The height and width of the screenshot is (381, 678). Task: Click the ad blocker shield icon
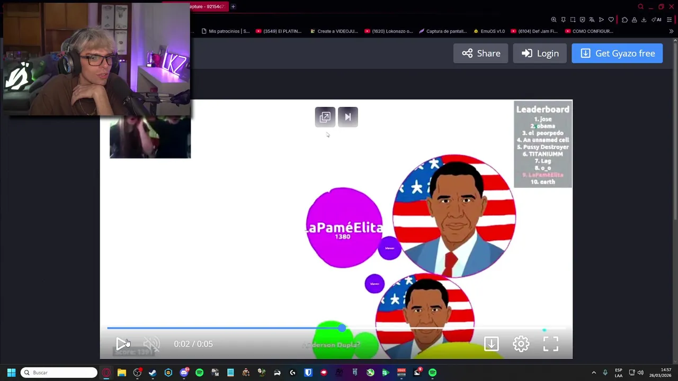582,20
